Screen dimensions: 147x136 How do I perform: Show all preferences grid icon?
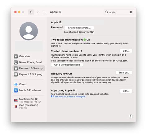(x=45, y=12)
